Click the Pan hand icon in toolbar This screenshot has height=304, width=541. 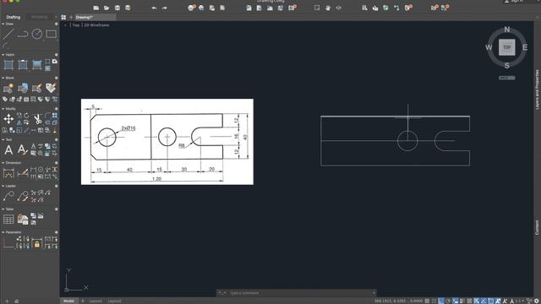point(328,8)
